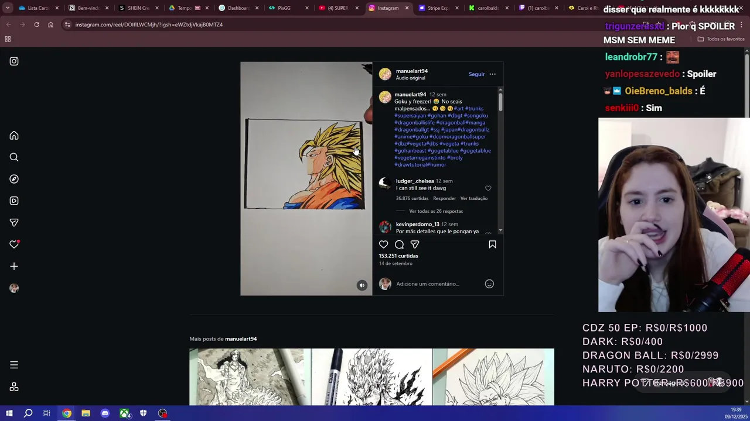This screenshot has width=750, height=421.
Task: Click browser home button
Action: tap(50, 25)
